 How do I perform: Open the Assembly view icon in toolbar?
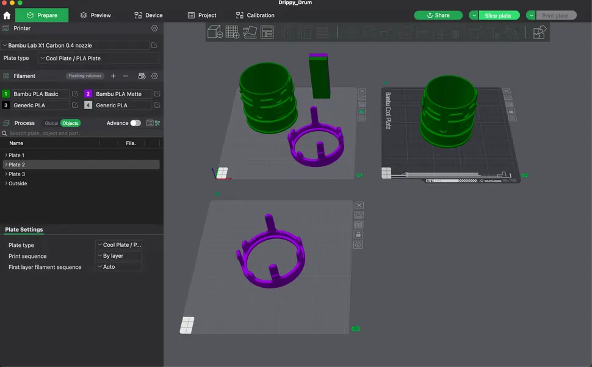click(x=540, y=32)
